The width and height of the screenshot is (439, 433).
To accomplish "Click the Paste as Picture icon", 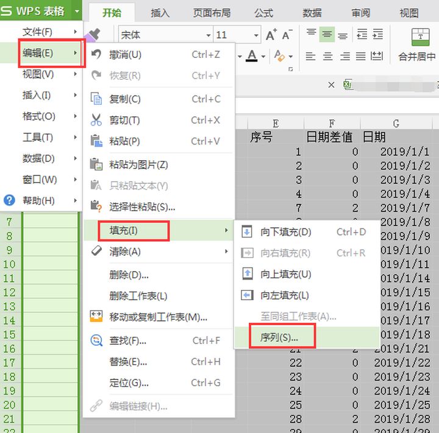I will [x=96, y=164].
